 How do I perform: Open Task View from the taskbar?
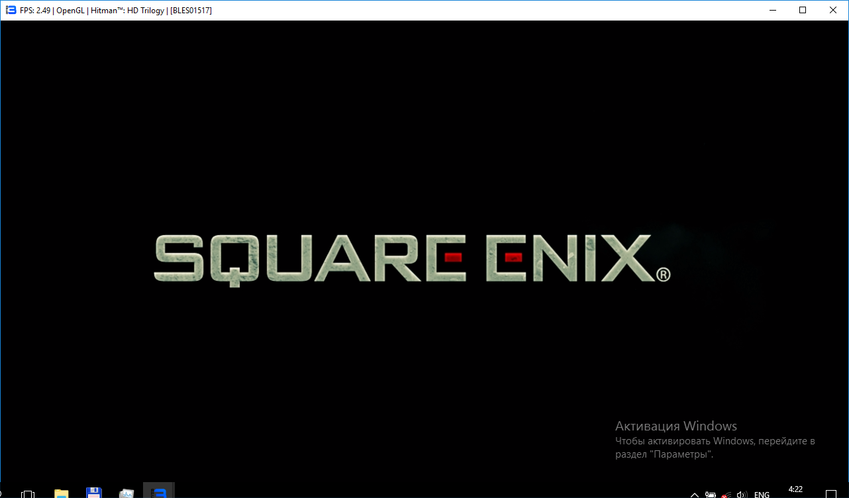[28, 493]
